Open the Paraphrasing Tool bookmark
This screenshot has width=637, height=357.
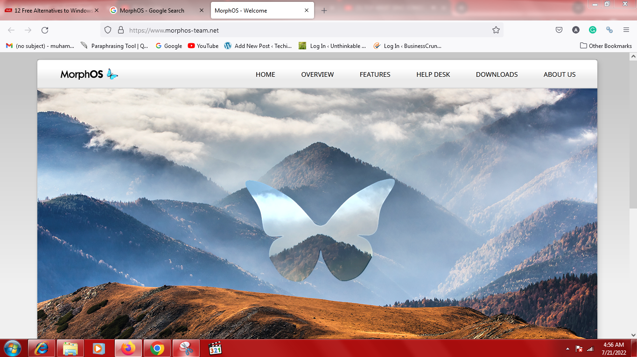114,46
